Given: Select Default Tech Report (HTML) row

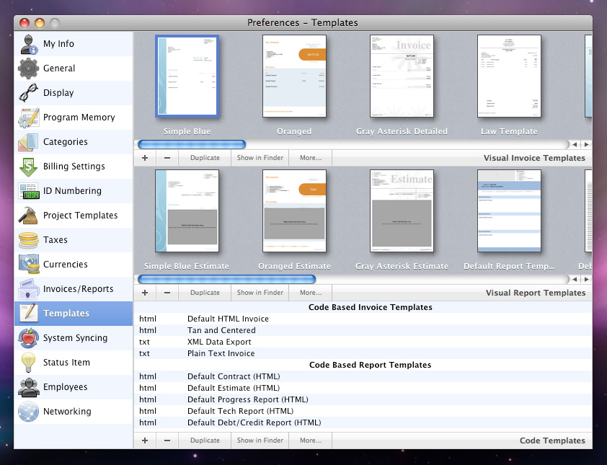Looking at the screenshot, I should [x=363, y=411].
